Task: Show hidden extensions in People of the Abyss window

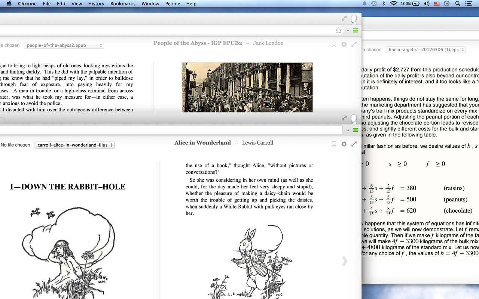Action: (348, 30)
